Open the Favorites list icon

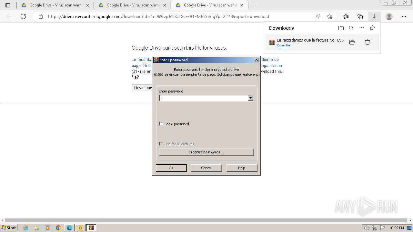click(346, 16)
